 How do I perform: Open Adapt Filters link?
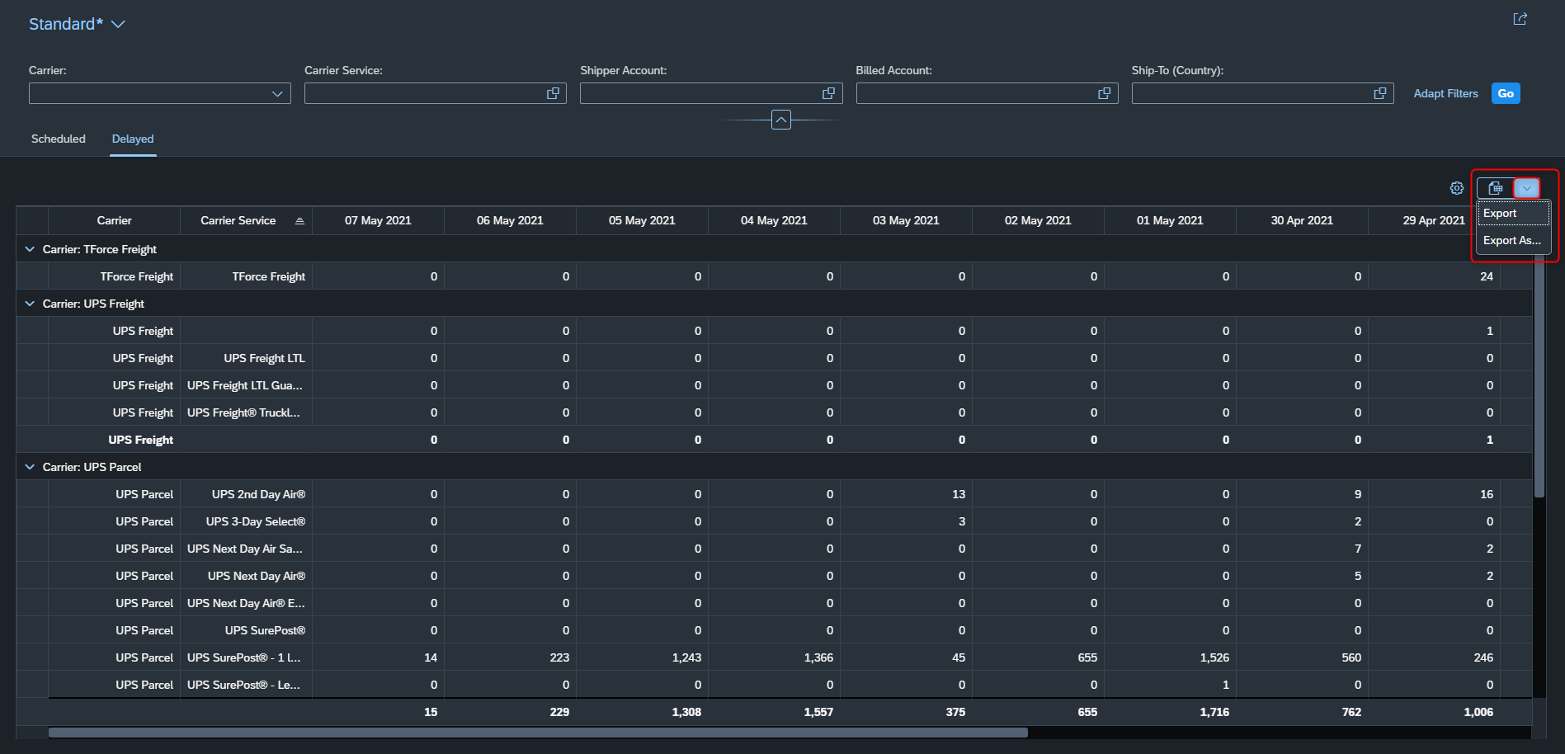1445,93
